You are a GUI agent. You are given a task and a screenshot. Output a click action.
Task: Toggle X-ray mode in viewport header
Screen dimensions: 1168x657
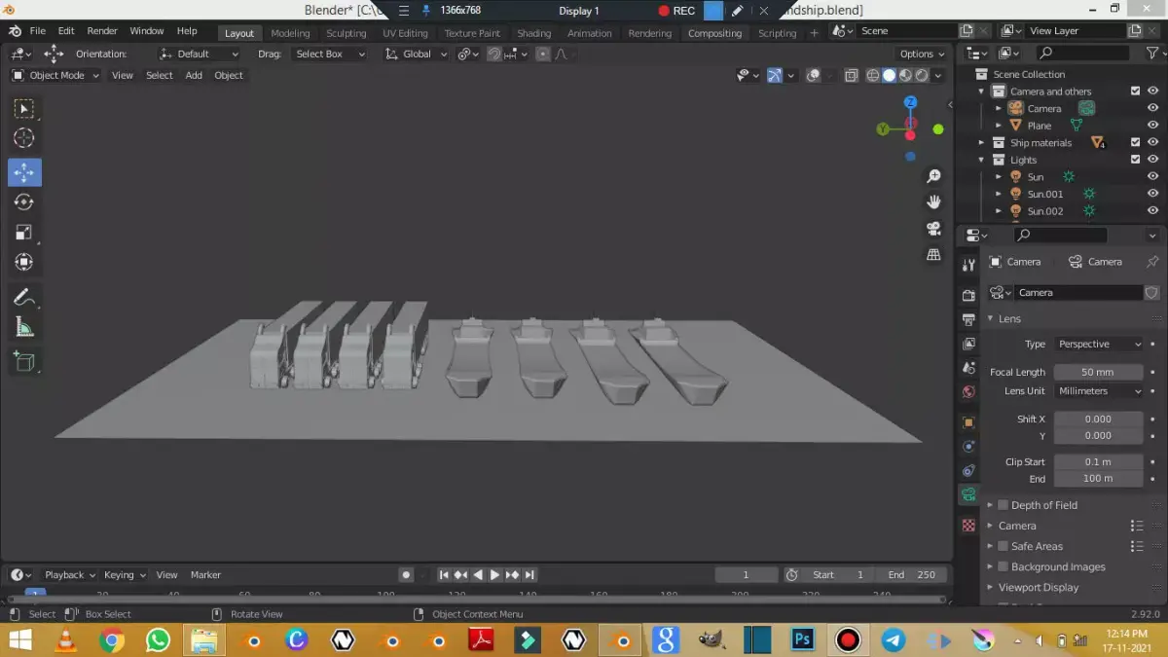852,75
